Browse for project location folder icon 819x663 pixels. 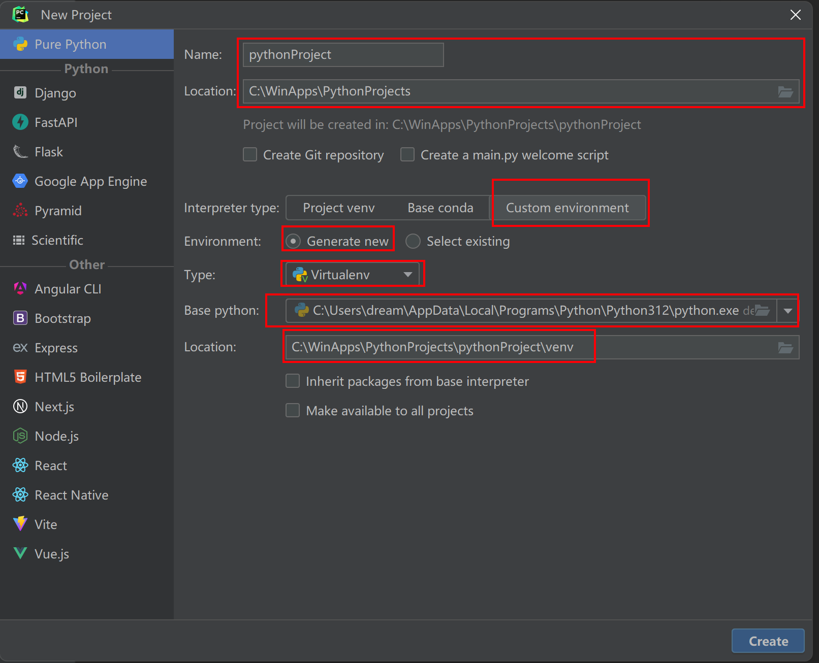[785, 92]
